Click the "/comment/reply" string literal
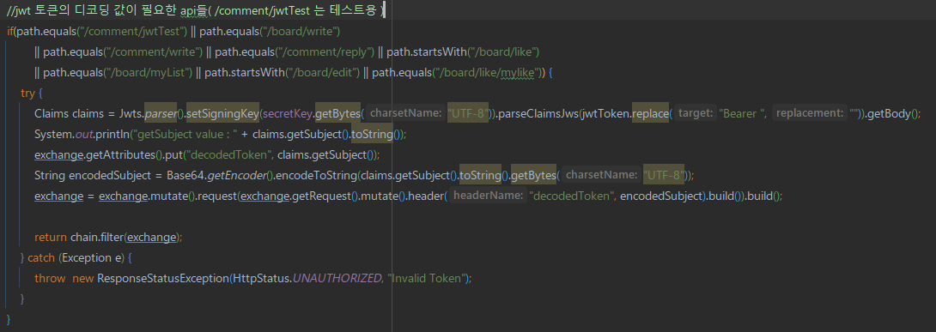This screenshot has height=332, width=936. 325,51
